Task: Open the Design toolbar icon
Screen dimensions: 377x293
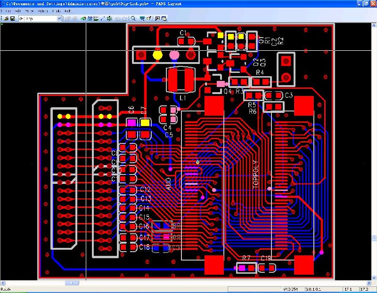Action: (x=90, y=18)
